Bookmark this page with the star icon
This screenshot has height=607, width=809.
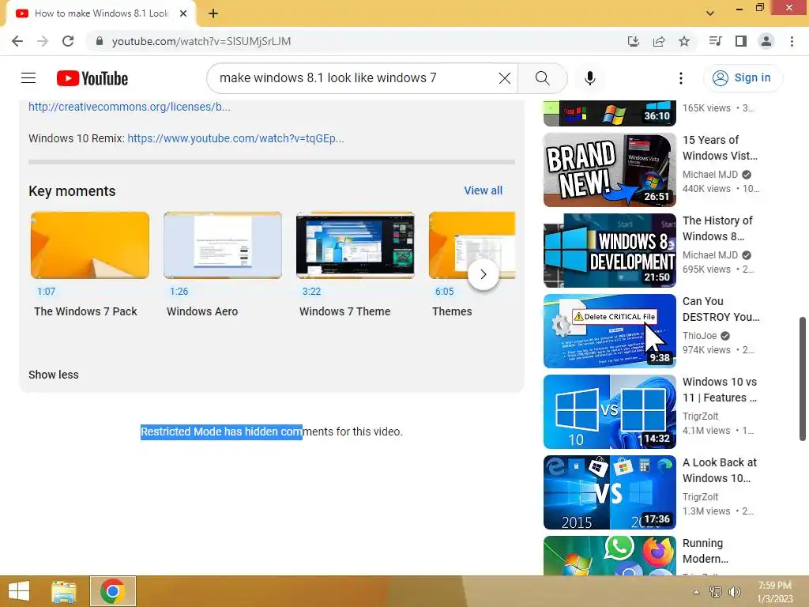click(684, 41)
